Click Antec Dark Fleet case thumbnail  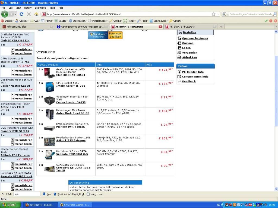[49, 114]
